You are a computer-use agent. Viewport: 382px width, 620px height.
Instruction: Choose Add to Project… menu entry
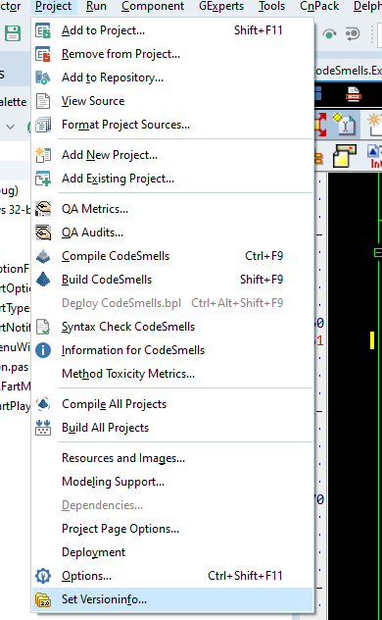(172, 30)
